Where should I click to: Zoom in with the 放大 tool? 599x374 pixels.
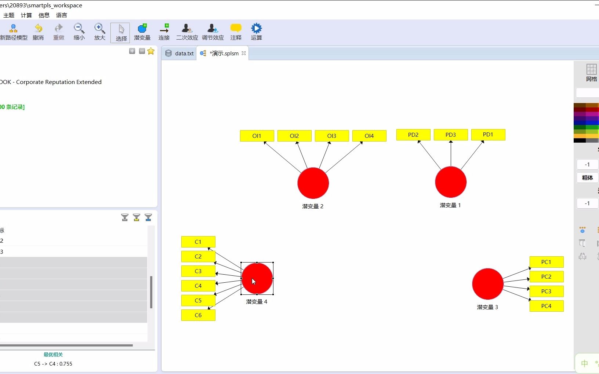(100, 32)
